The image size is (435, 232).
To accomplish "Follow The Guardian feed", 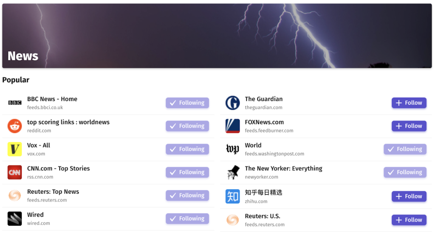I will coord(409,103).
